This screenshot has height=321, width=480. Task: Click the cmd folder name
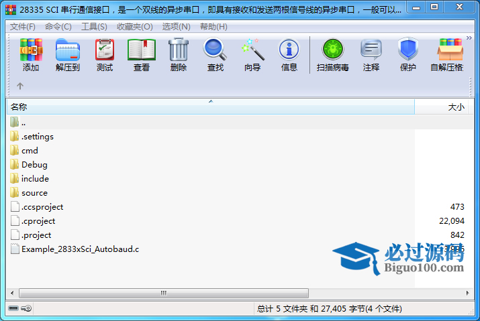pyautogui.click(x=30, y=150)
